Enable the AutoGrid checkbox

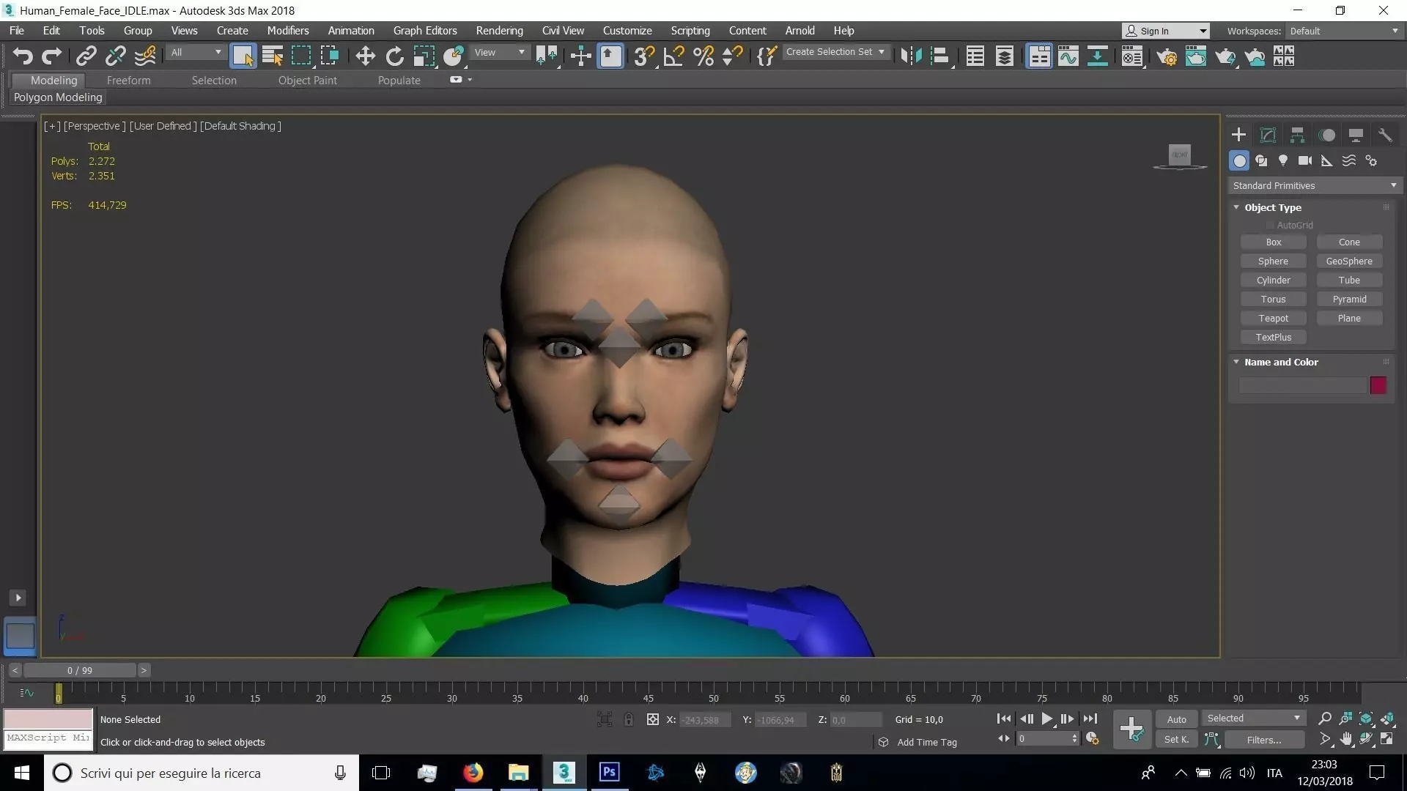pos(1270,226)
